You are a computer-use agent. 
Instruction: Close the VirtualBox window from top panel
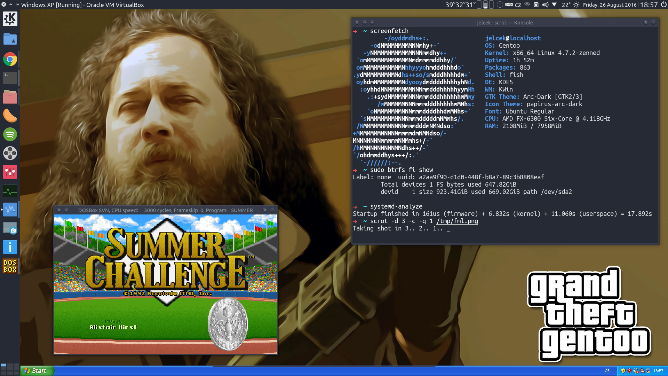(4, 5)
